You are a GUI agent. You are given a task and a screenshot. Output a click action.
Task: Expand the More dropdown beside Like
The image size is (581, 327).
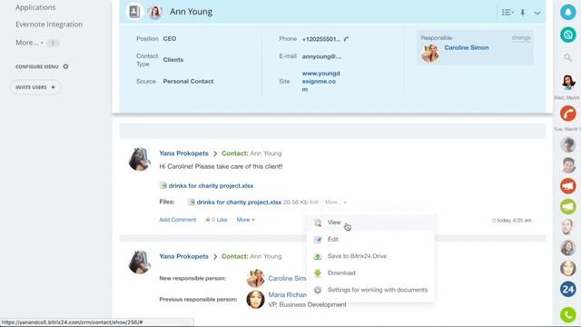coord(245,220)
